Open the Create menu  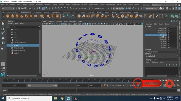(x=12, y=4)
